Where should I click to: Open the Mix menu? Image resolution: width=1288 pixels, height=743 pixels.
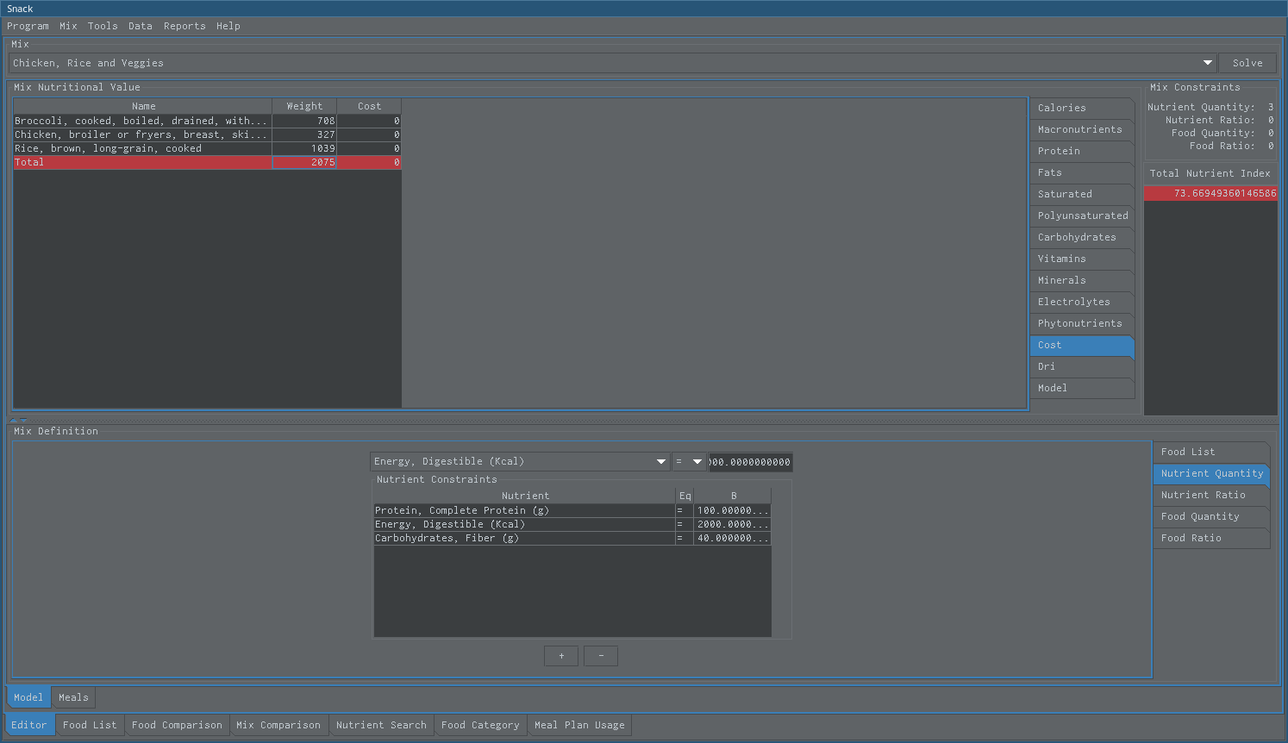point(68,26)
